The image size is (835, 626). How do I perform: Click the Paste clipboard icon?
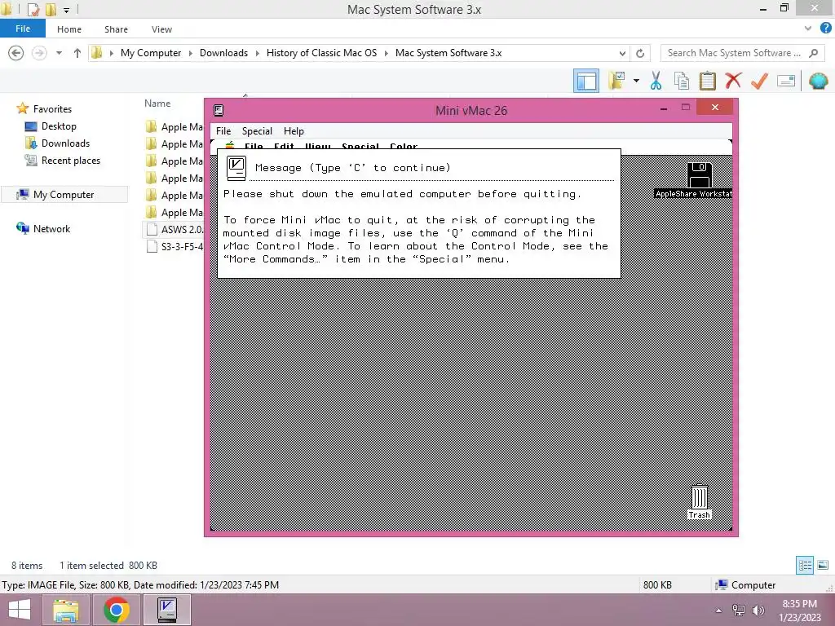pyautogui.click(x=707, y=81)
